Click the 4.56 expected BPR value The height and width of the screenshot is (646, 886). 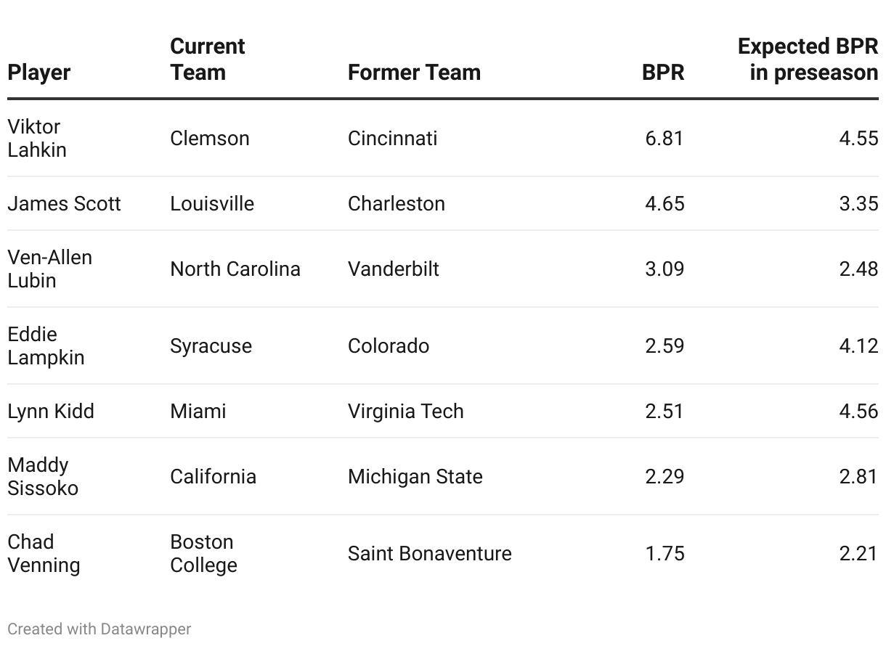click(x=858, y=411)
